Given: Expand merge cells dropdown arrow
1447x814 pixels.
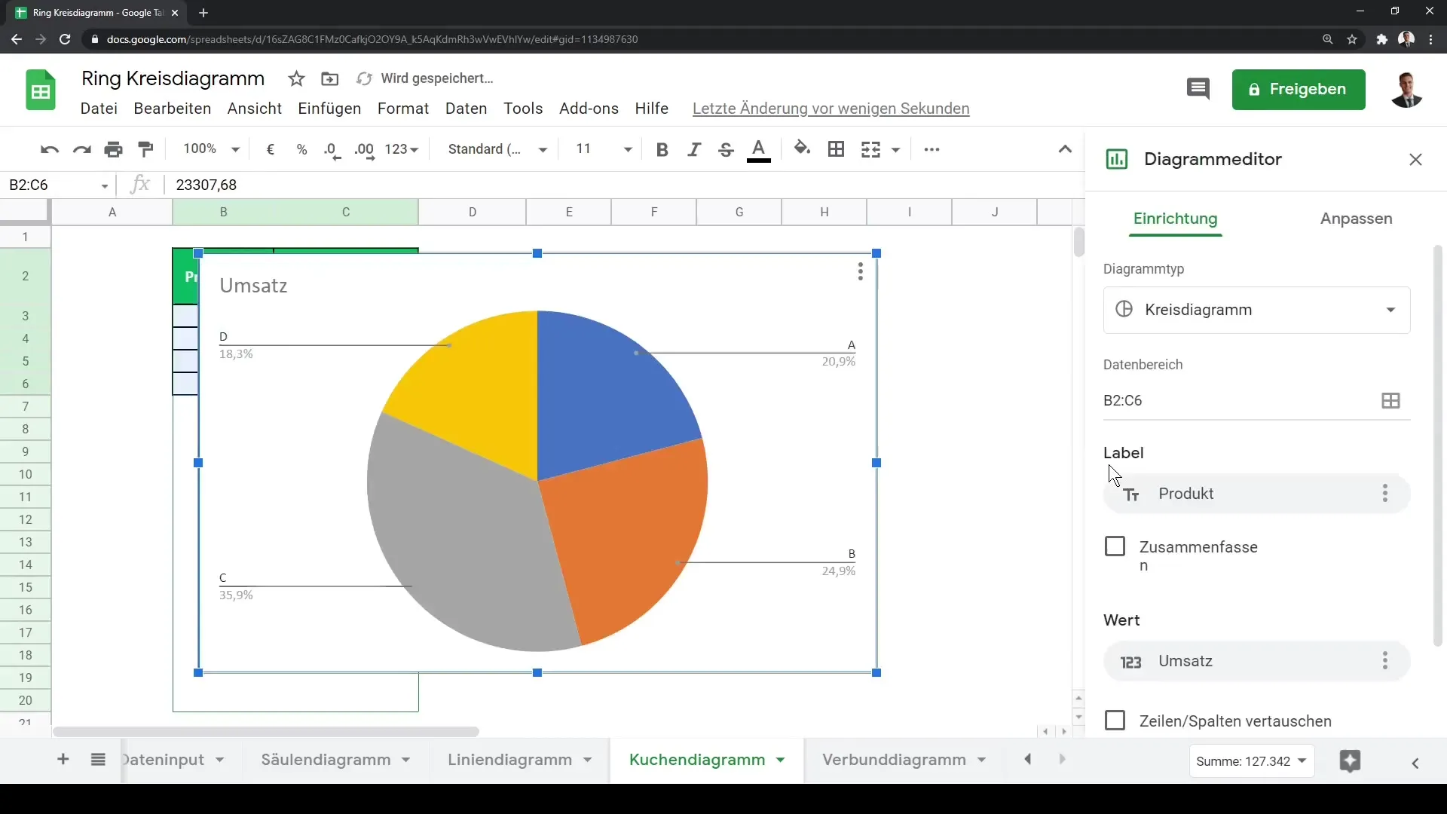Looking at the screenshot, I should tap(895, 150).
